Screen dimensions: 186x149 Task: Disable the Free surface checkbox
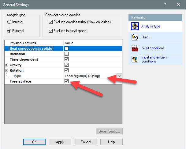[x=66, y=81]
